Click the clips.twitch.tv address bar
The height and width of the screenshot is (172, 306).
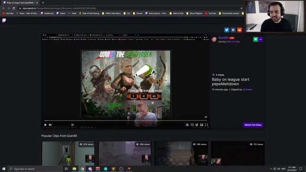(x=129, y=9)
